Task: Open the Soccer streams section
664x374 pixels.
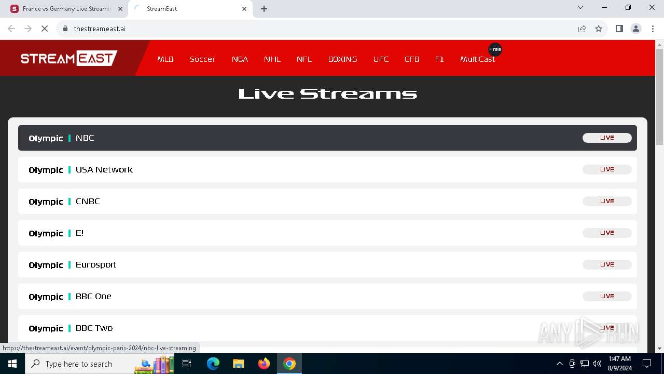Action: tap(202, 59)
